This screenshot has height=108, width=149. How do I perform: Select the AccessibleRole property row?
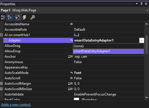click(38, 30)
